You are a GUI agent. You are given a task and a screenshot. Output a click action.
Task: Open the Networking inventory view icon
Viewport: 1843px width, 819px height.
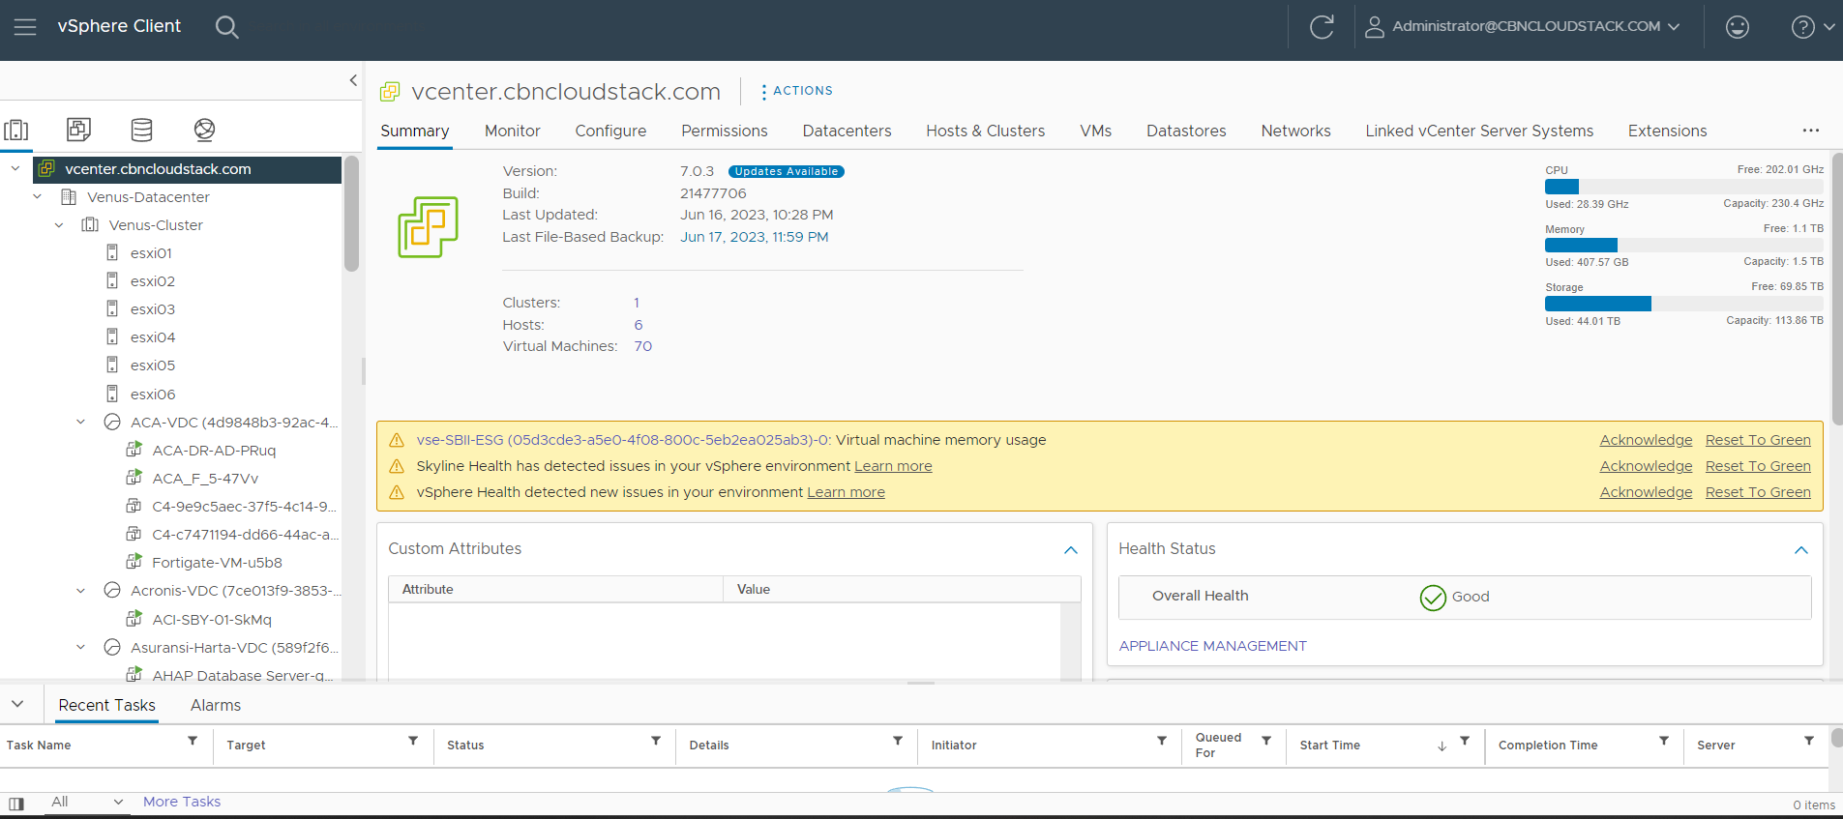pyautogui.click(x=204, y=130)
